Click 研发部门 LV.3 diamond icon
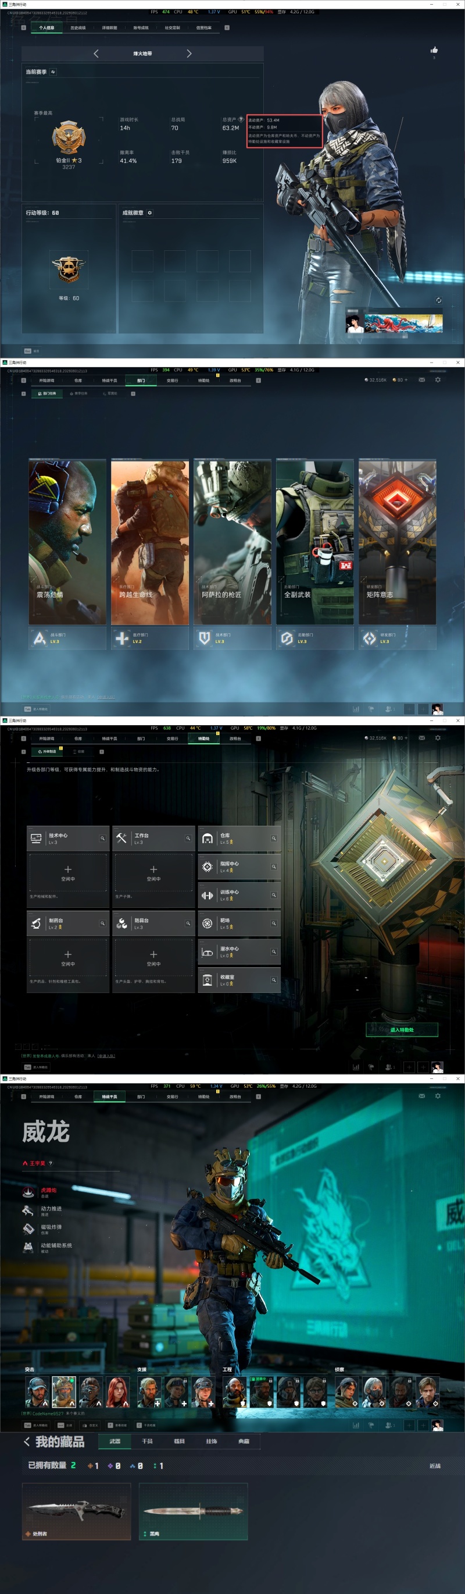Screen dimensions: 465x1594 click(369, 638)
